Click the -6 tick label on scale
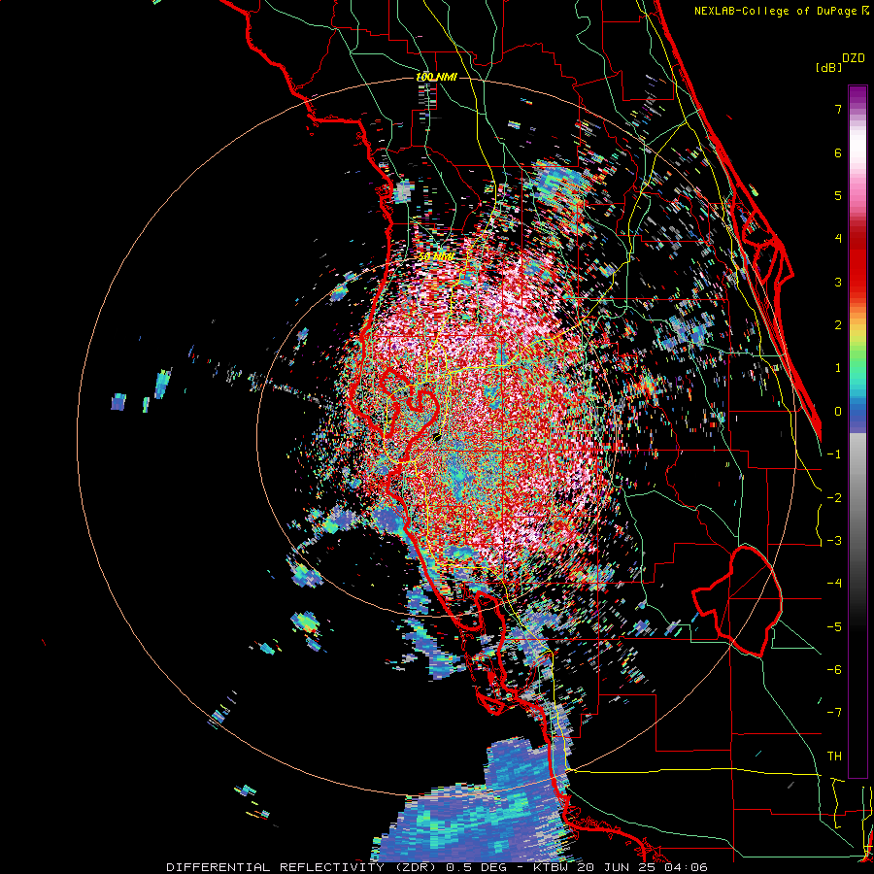874x874 pixels. [x=834, y=670]
